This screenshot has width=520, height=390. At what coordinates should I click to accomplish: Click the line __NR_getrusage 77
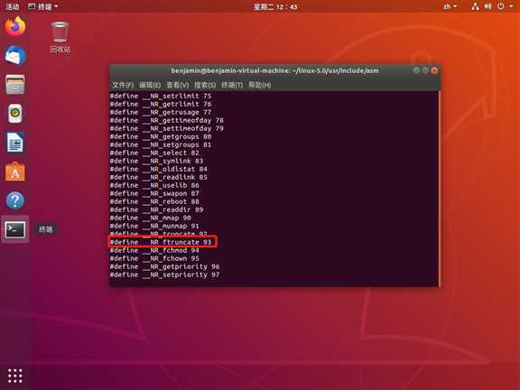pos(161,112)
